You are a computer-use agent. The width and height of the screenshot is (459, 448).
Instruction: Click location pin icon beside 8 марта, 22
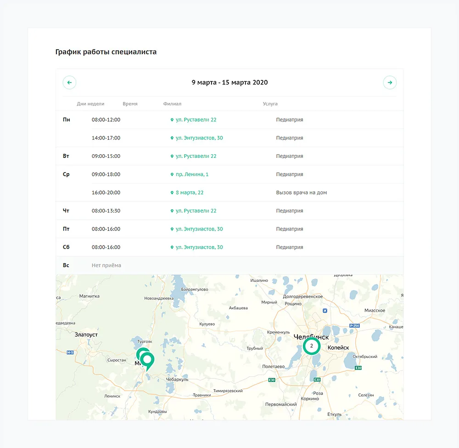click(x=172, y=193)
